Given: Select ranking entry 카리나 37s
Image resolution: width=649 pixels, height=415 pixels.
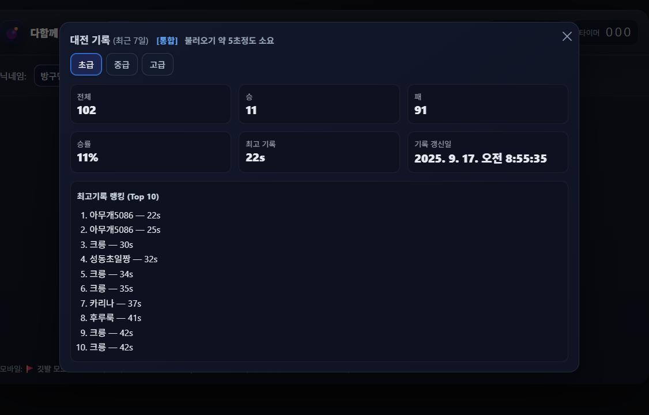Looking at the screenshot, I should [x=111, y=303].
